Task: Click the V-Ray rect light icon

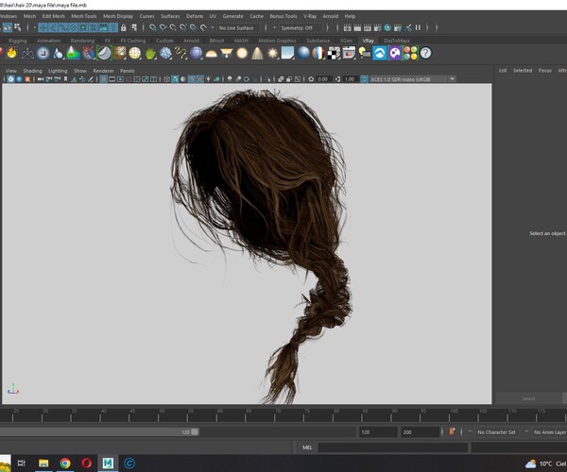Action: tap(227, 54)
